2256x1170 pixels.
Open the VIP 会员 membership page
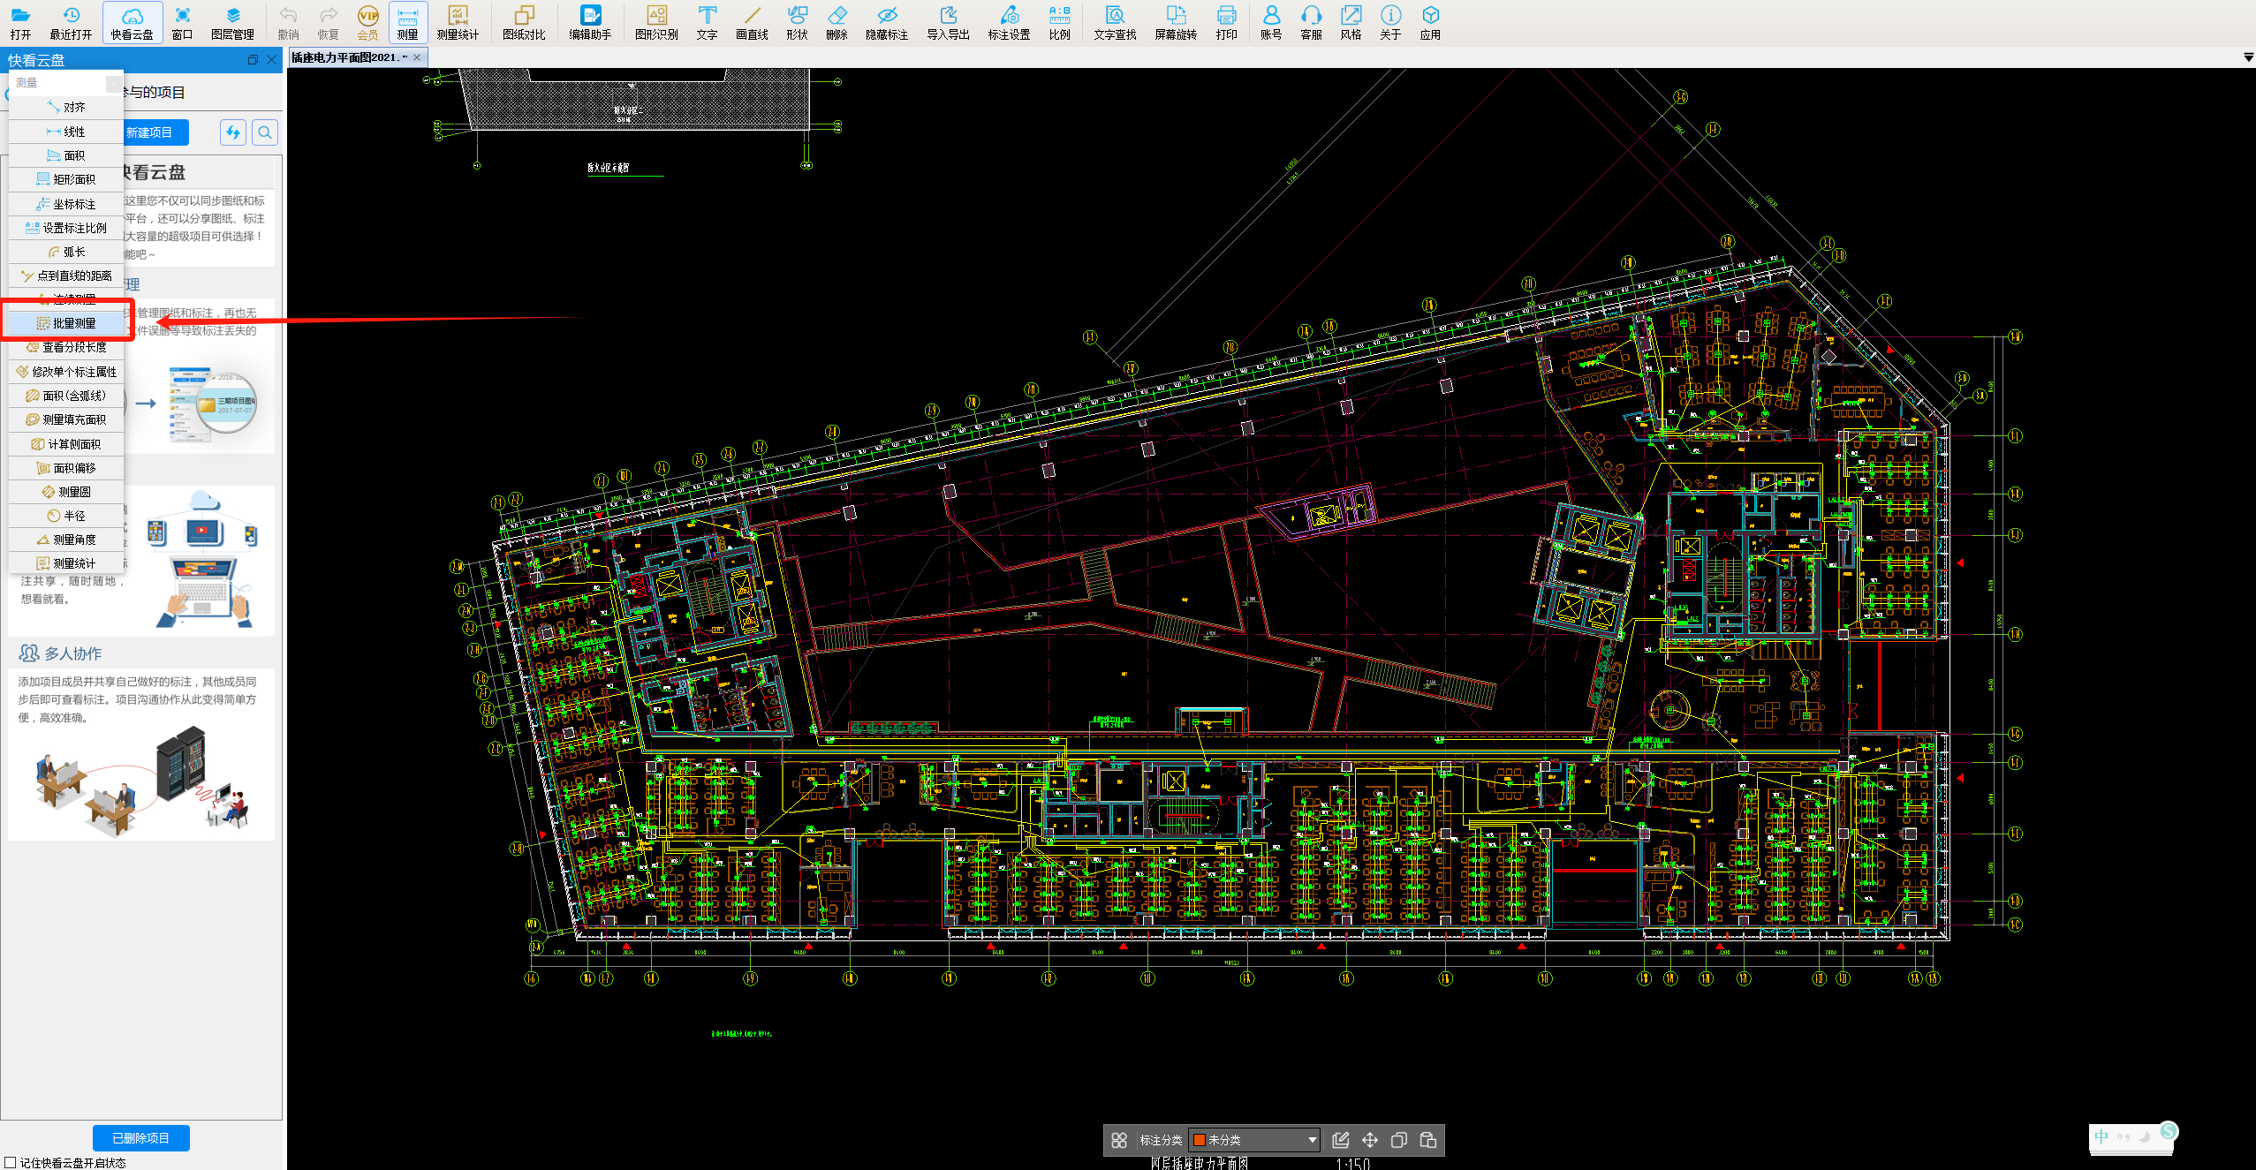[x=367, y=23]
